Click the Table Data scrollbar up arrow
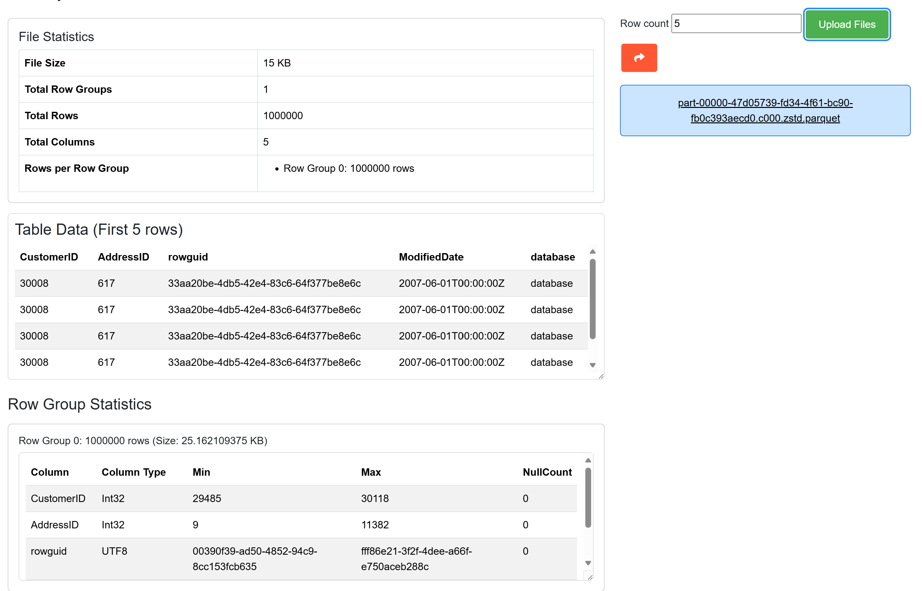Screen dimensions: 922x591 [592, 252]
